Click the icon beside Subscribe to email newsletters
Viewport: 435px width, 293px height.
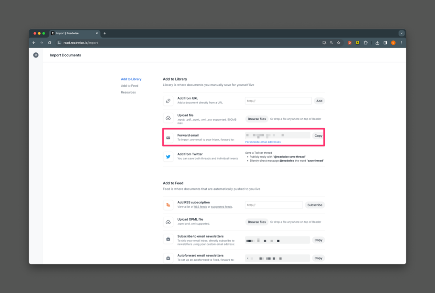click(x=168, y=239)
